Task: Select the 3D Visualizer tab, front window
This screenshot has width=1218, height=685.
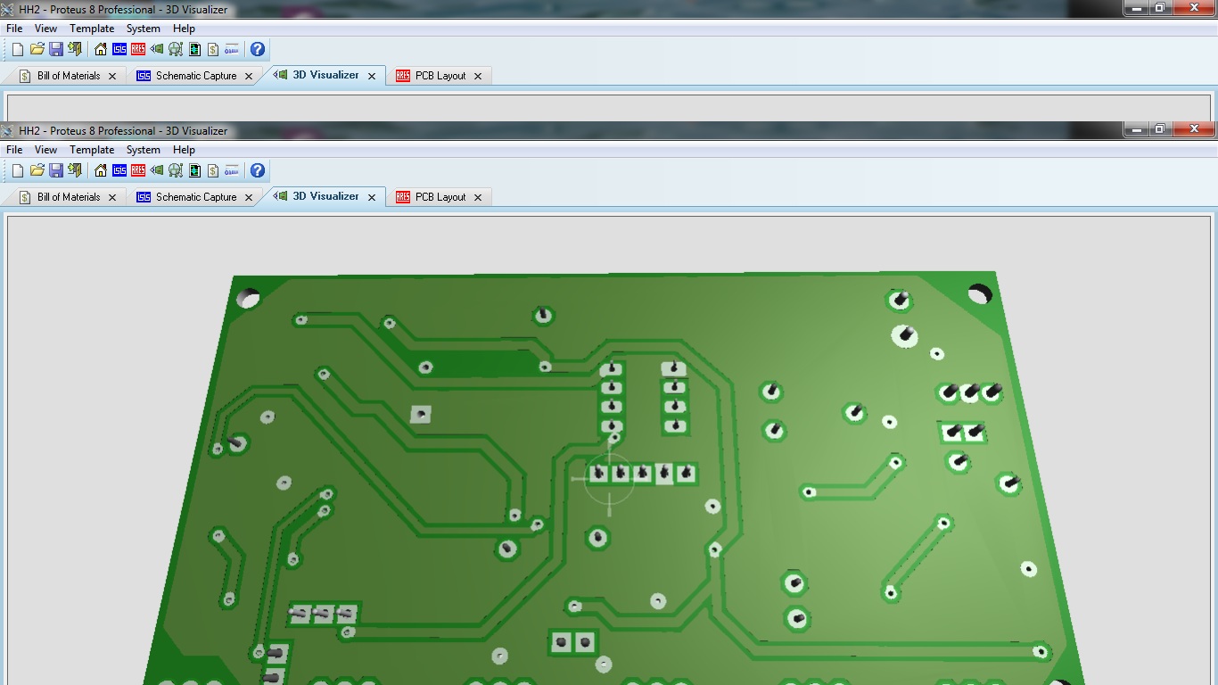Action: [325, 196]
